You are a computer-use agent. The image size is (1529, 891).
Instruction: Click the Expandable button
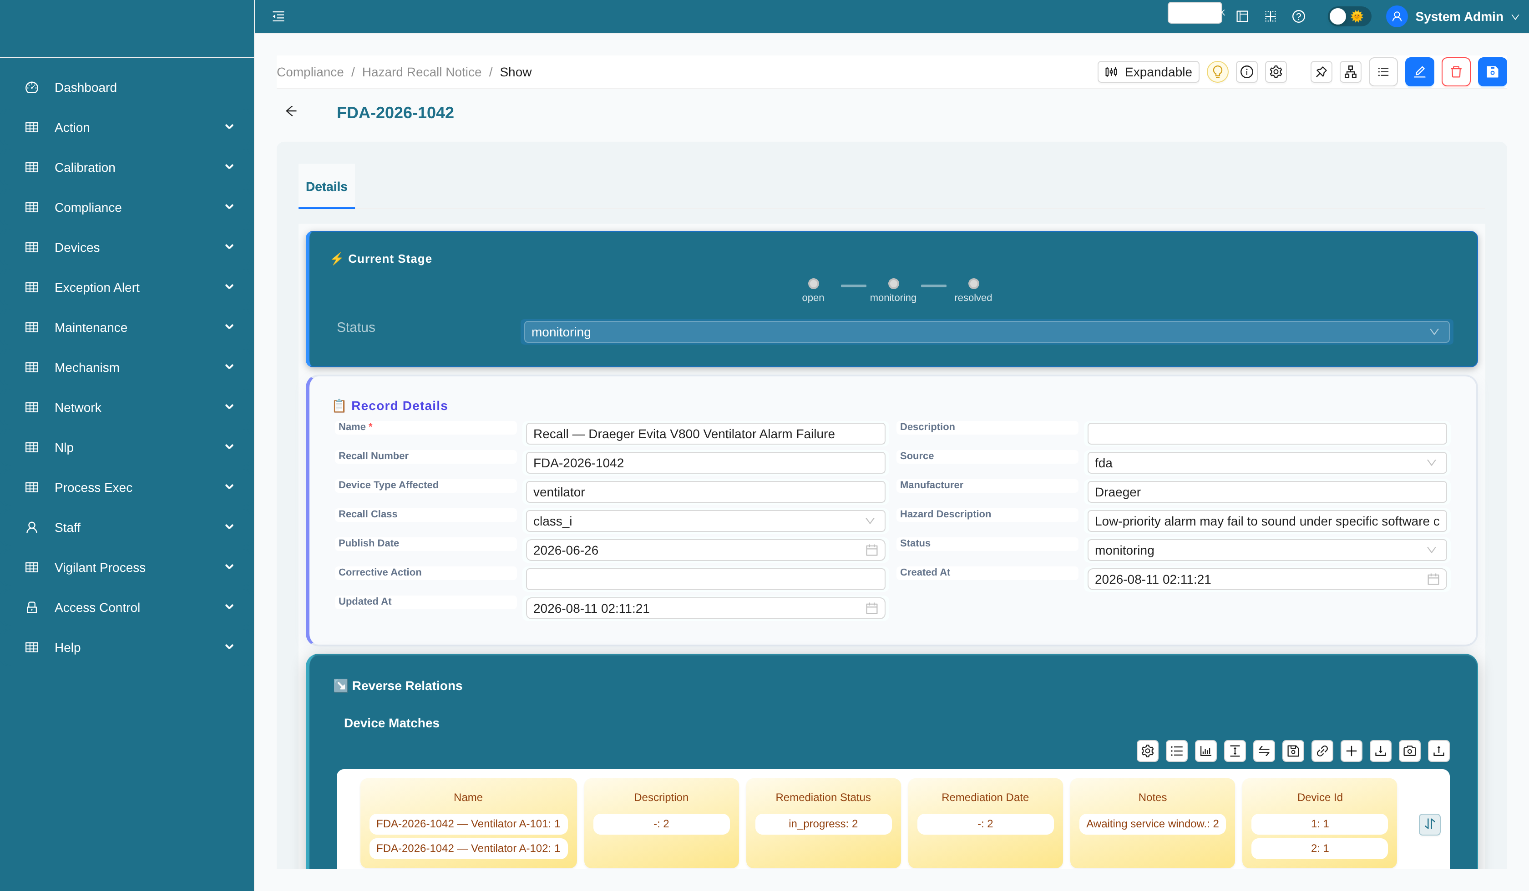pos(1148,72)
